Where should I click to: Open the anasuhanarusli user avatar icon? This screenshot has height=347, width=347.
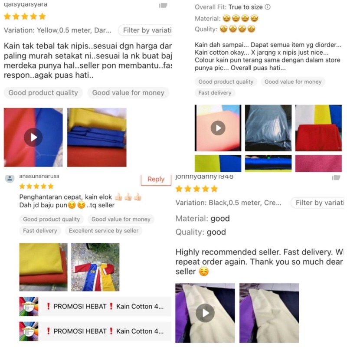click(10, 178)
